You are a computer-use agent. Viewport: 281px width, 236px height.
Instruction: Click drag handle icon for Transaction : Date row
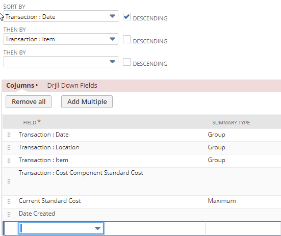(x=9, y=135)
